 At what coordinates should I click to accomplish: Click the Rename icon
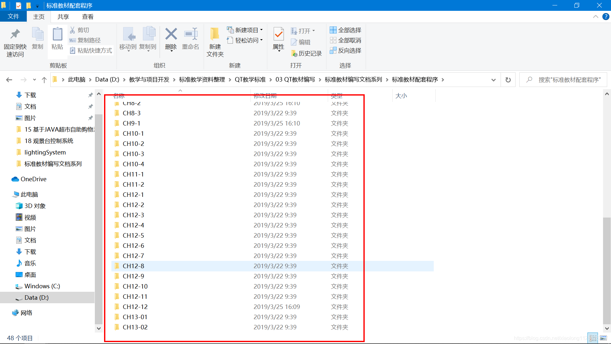coord(191,34)
